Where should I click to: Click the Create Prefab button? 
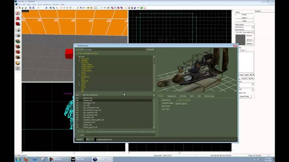pos(244,97)
